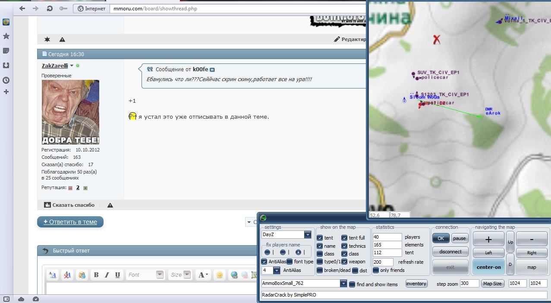551x303 pixels.
Task: Toggle the technics checkbox
Action: (x=344, y=246)
